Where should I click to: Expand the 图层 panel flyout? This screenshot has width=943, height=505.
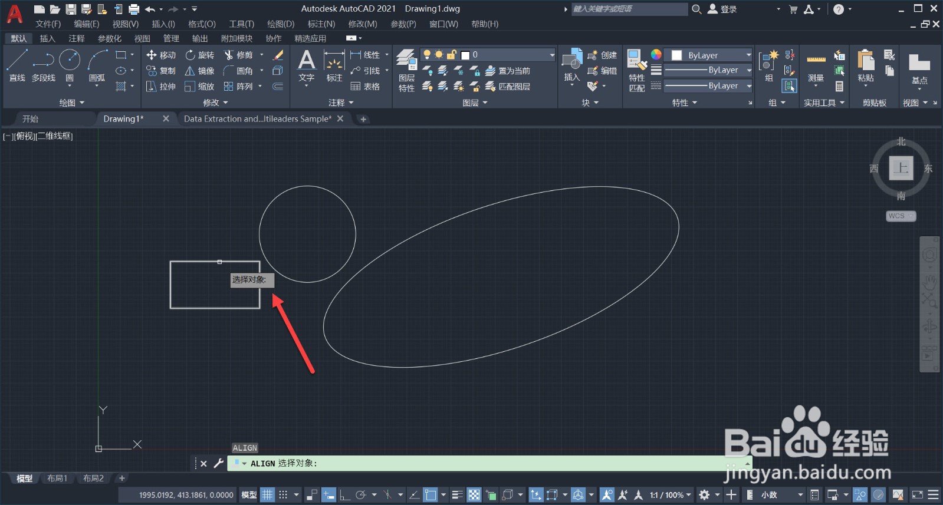pos(475,103)
